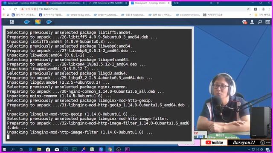Image resolution: width=273 pixels, height=153 pixels.
Task: Click the browser extension icon beside the star
Action: coord(256,9)
